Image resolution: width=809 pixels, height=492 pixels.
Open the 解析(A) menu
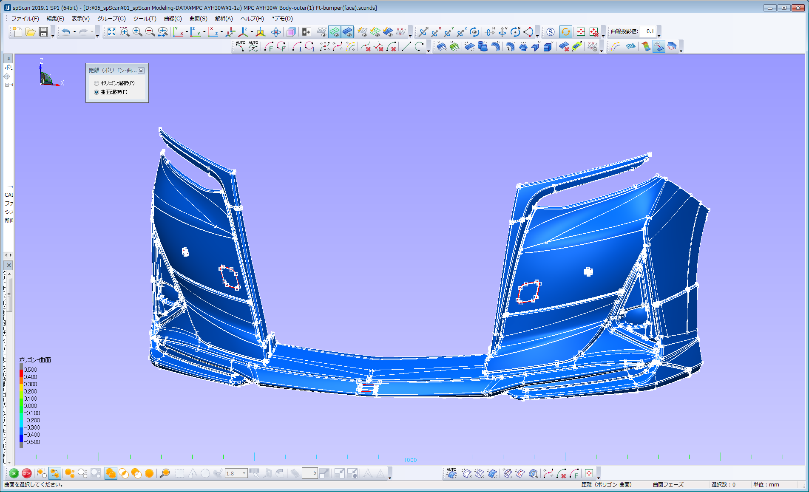tap(224, 19)
